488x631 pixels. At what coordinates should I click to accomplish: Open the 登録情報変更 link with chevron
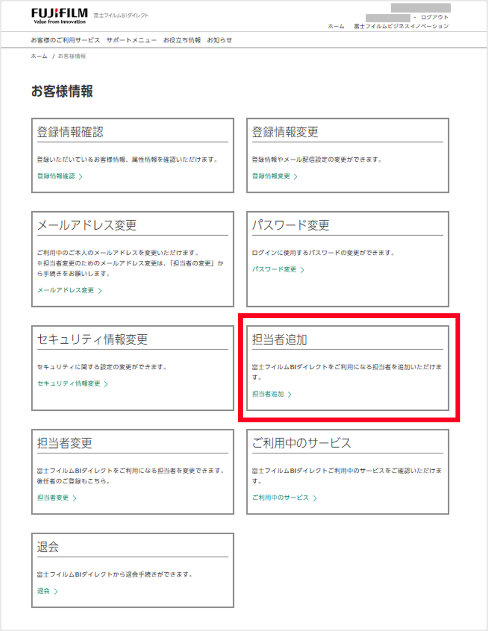(x=274, y=176)
